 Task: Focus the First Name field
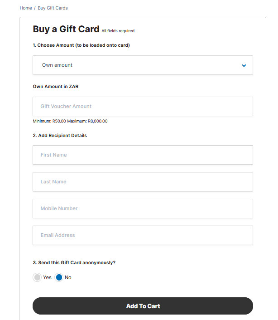coord(143,155)
